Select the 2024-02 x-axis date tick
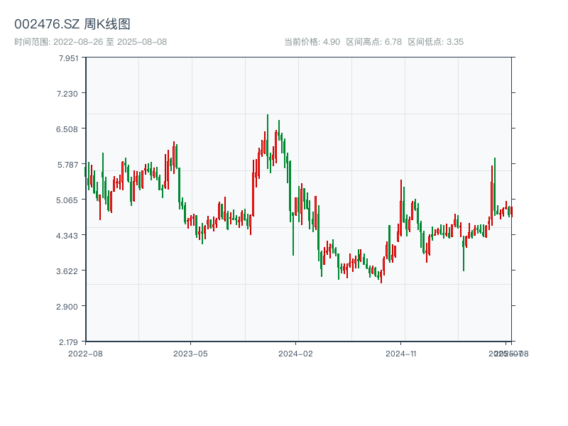This screenshot has width=568, height=426. [295, 352]
